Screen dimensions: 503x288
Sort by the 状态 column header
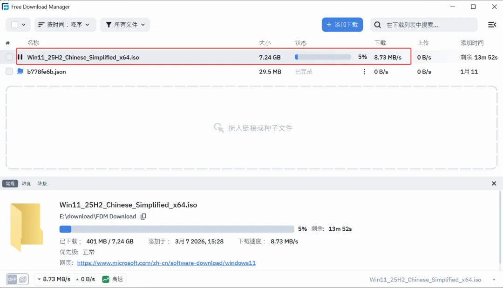(x=301, y=43)
